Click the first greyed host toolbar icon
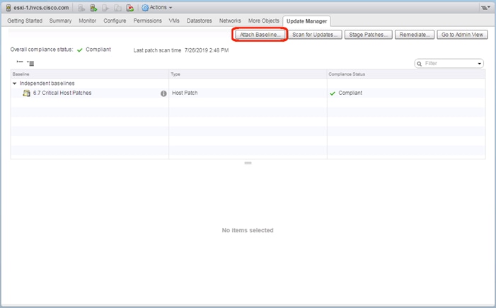 point(81,8)
